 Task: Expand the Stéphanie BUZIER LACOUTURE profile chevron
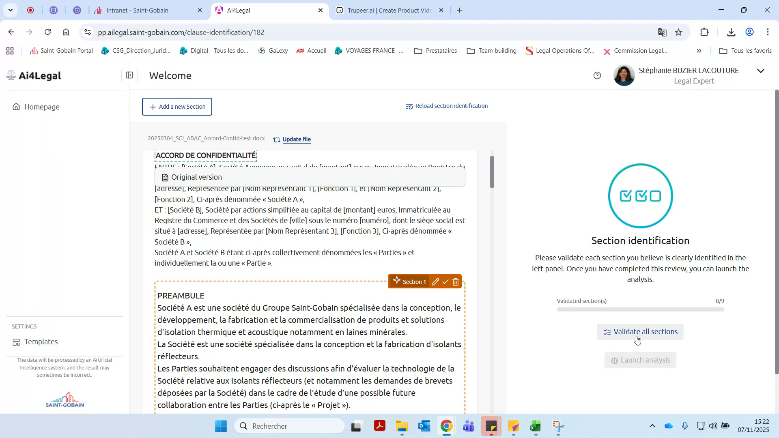[761, 71]
